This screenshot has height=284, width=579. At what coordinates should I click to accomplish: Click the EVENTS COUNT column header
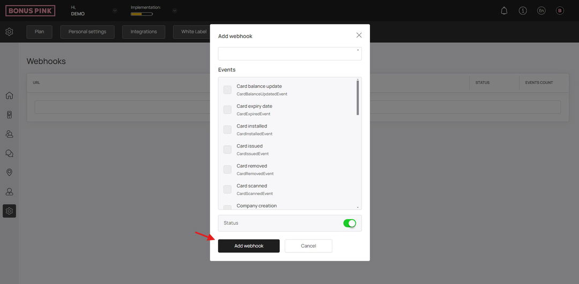539,83
